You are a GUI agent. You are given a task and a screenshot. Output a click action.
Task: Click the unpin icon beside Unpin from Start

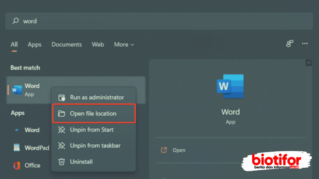[x=62, y=130]
